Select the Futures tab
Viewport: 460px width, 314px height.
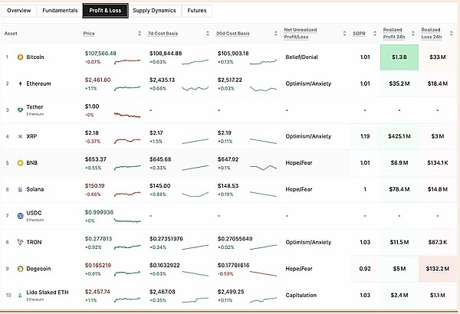197,11
